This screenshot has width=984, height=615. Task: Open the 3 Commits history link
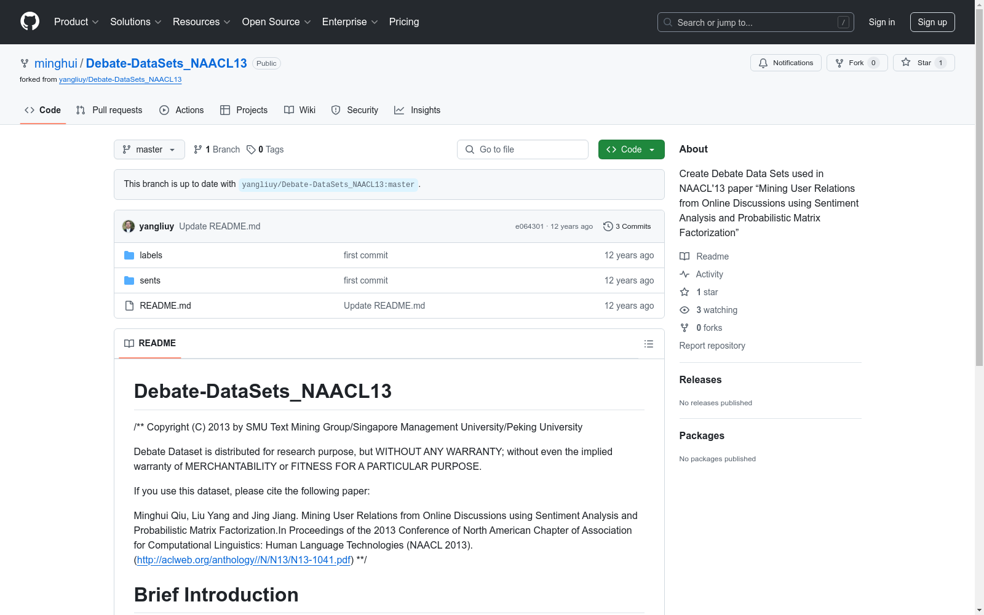pyautogui.click(x=627, y=226)
